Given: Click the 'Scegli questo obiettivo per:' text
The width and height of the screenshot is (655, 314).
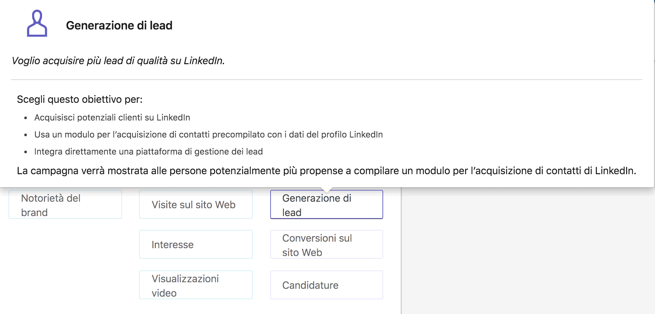Looking at the screenshot, I should click(x=80, y=99).
